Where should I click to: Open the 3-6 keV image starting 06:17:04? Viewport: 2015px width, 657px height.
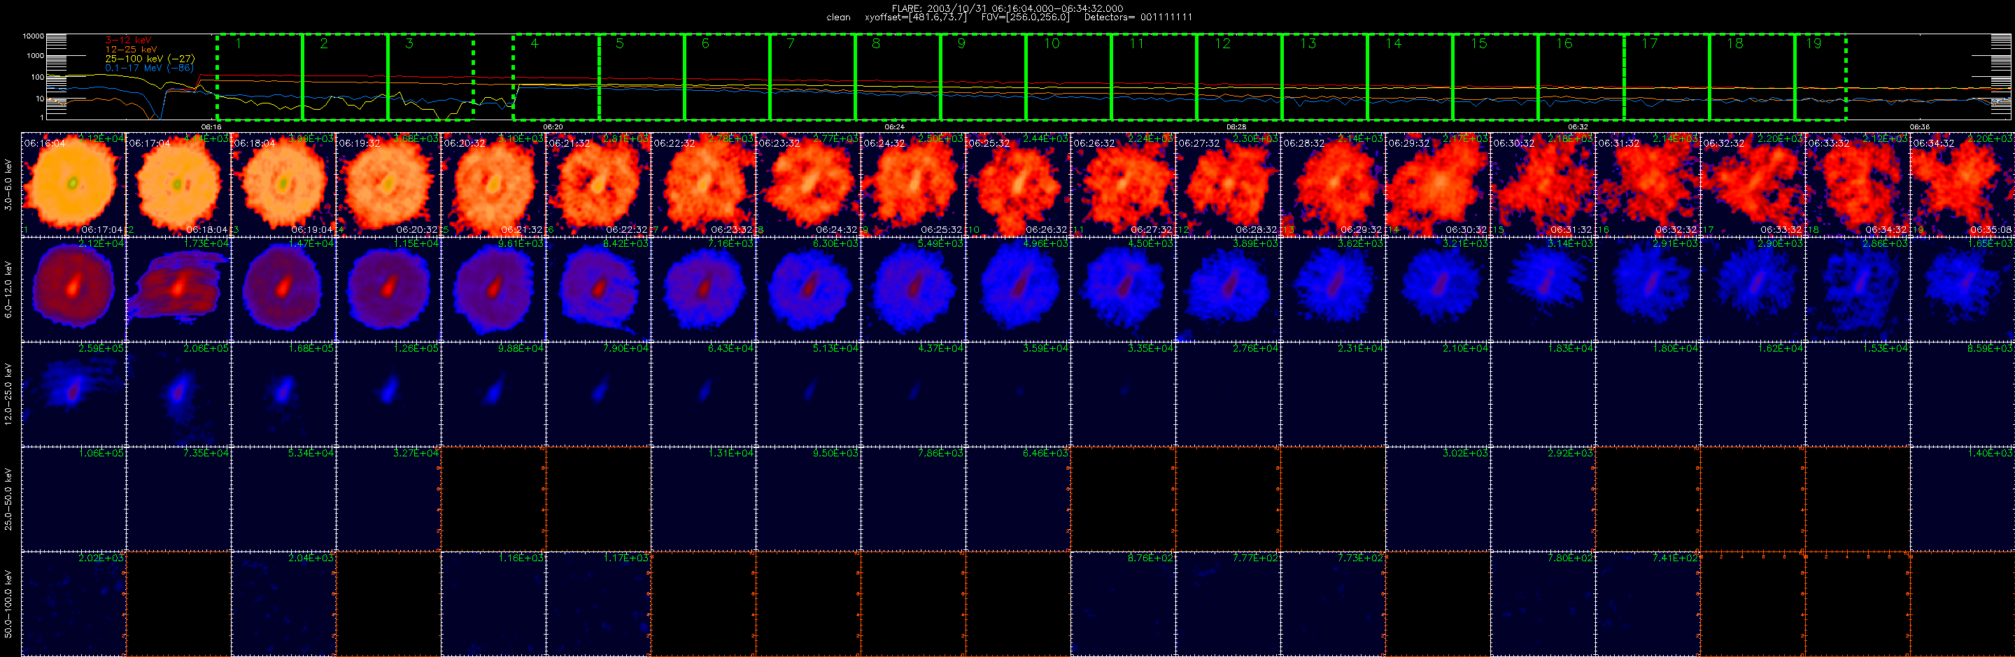tap(178, 185)
